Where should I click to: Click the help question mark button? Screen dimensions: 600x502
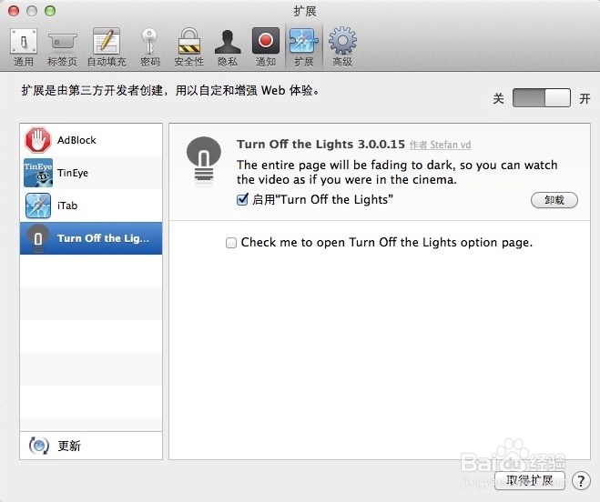(581, 481)
